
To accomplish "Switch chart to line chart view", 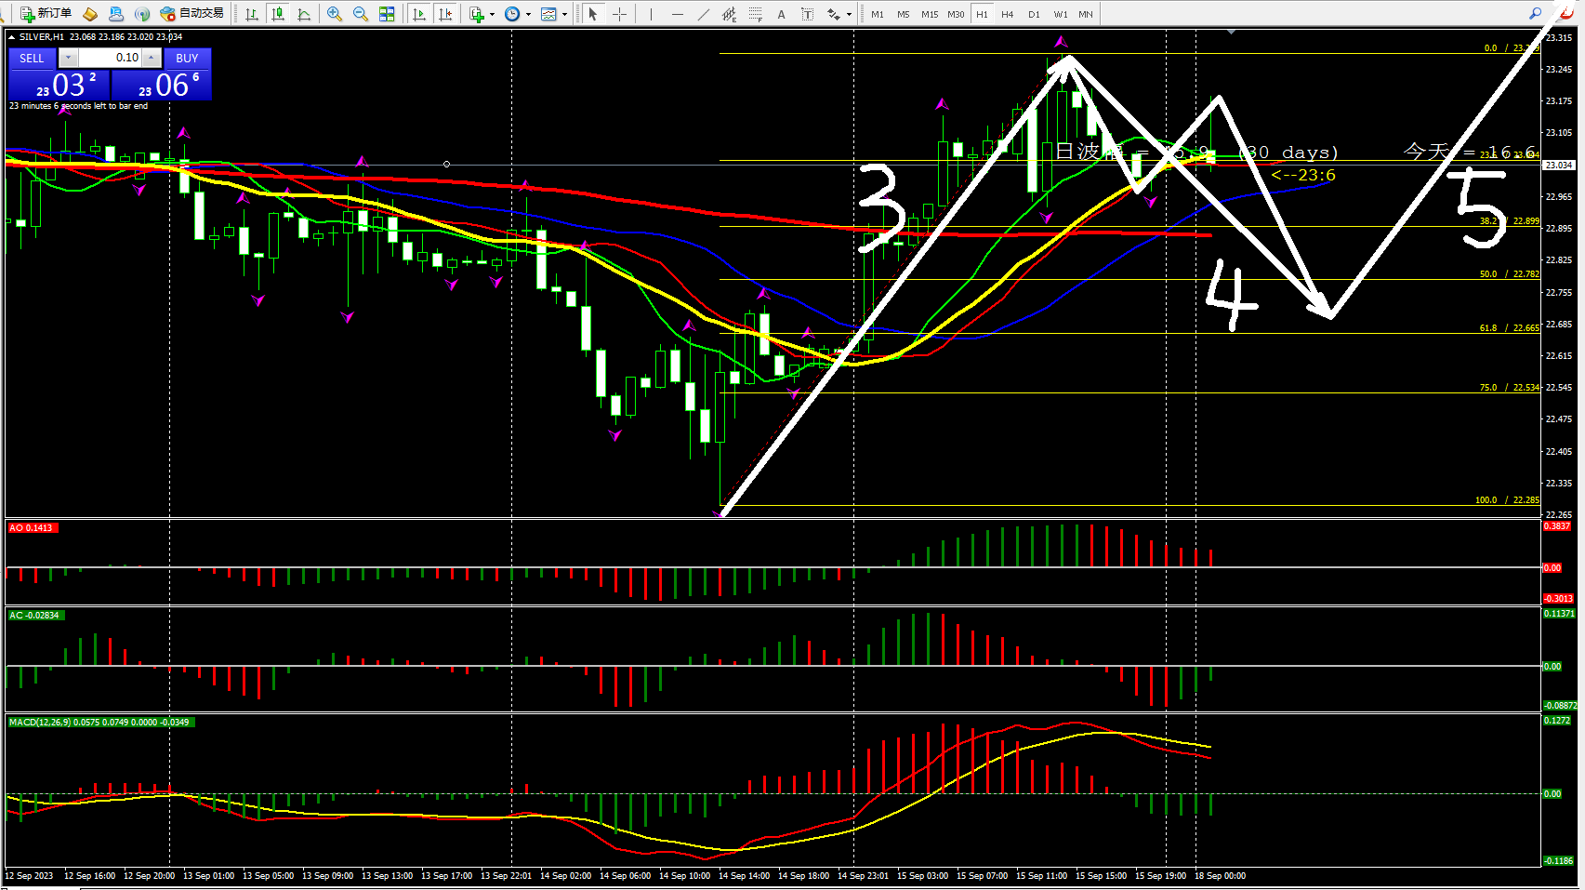I will point(304,14).
